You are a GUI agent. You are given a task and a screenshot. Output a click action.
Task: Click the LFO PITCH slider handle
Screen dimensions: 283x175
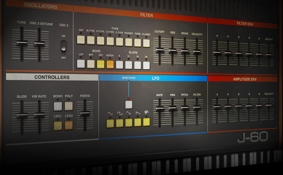coord(185,108)
